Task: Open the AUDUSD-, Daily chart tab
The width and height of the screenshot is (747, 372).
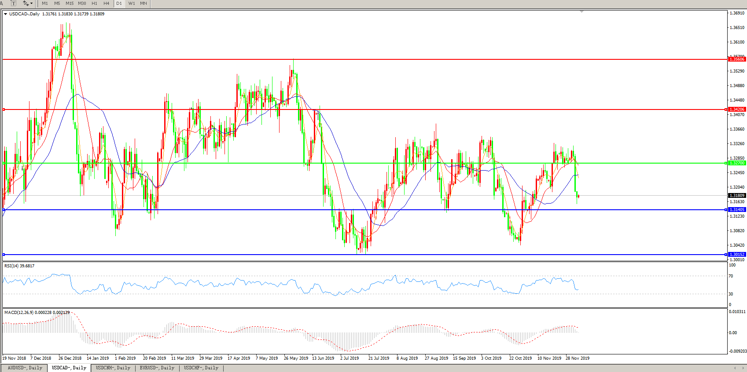Action: coord(25,368)
